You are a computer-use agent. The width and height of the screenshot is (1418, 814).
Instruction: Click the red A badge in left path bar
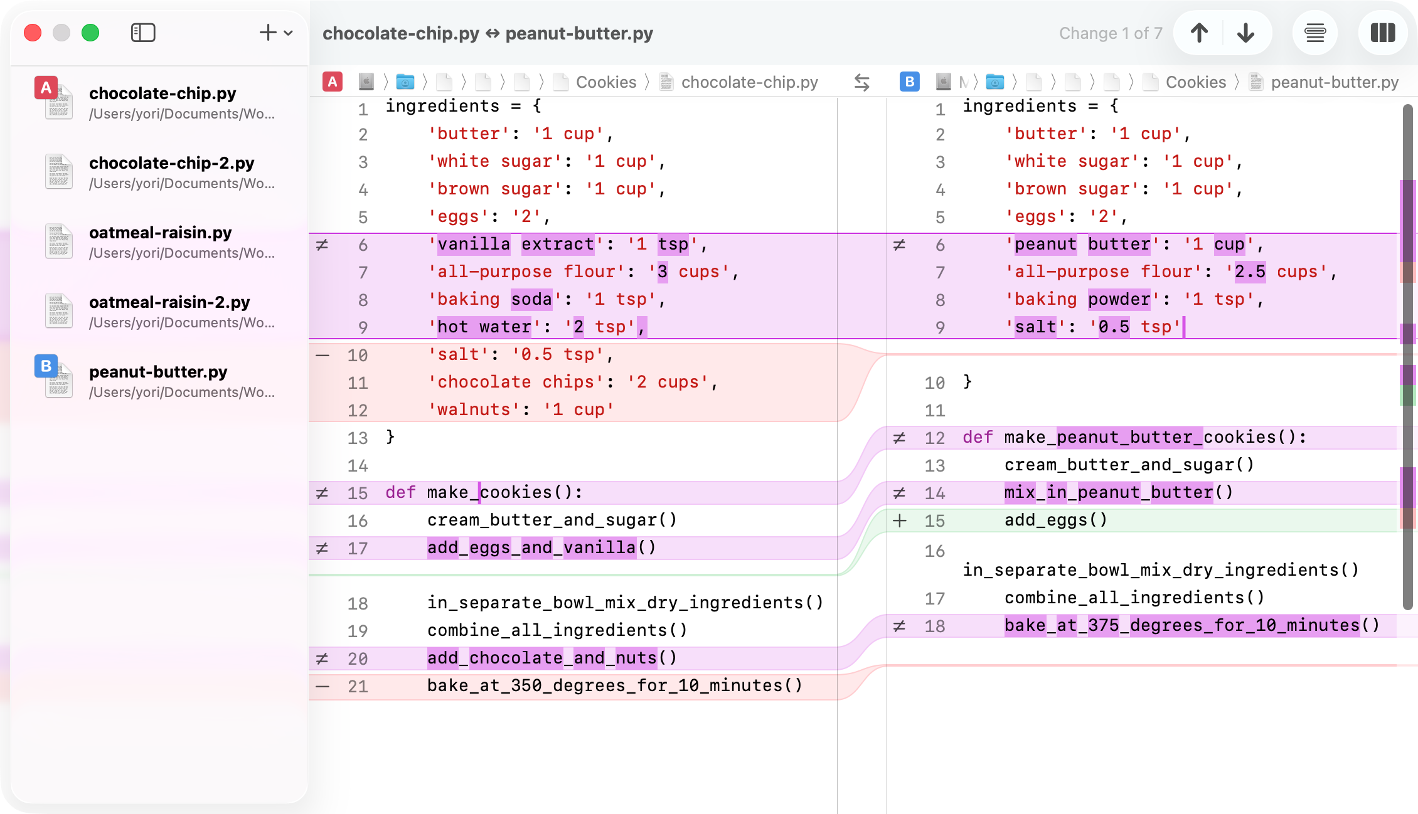point(333,82)
